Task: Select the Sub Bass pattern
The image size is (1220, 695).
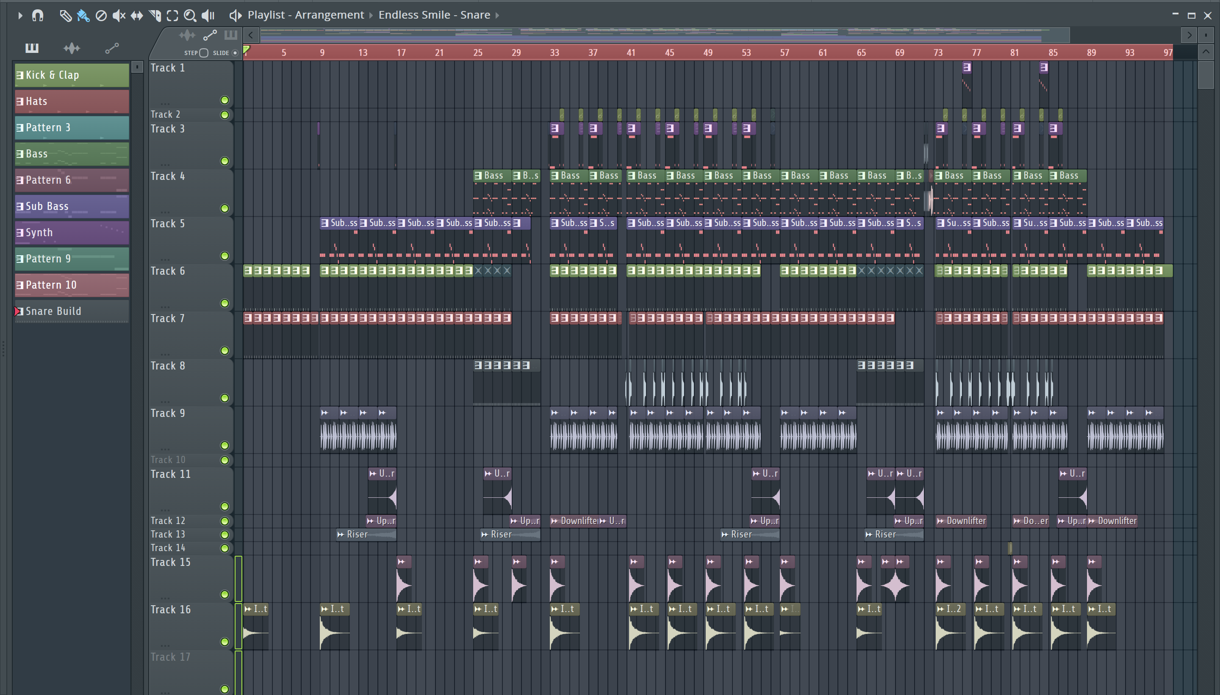Action: click(72, 206)
